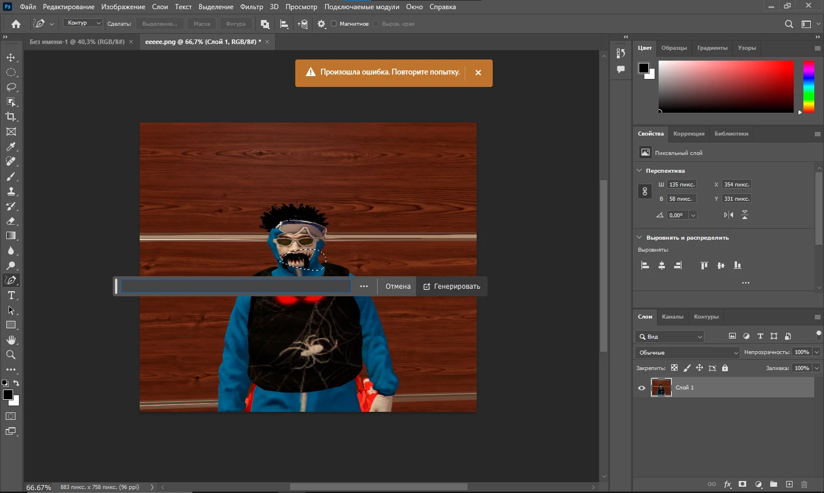Image resolution: width=824 pixels, height=493 pixels.
Task: Filter layers by pixel layer icon
Action: 732,336
